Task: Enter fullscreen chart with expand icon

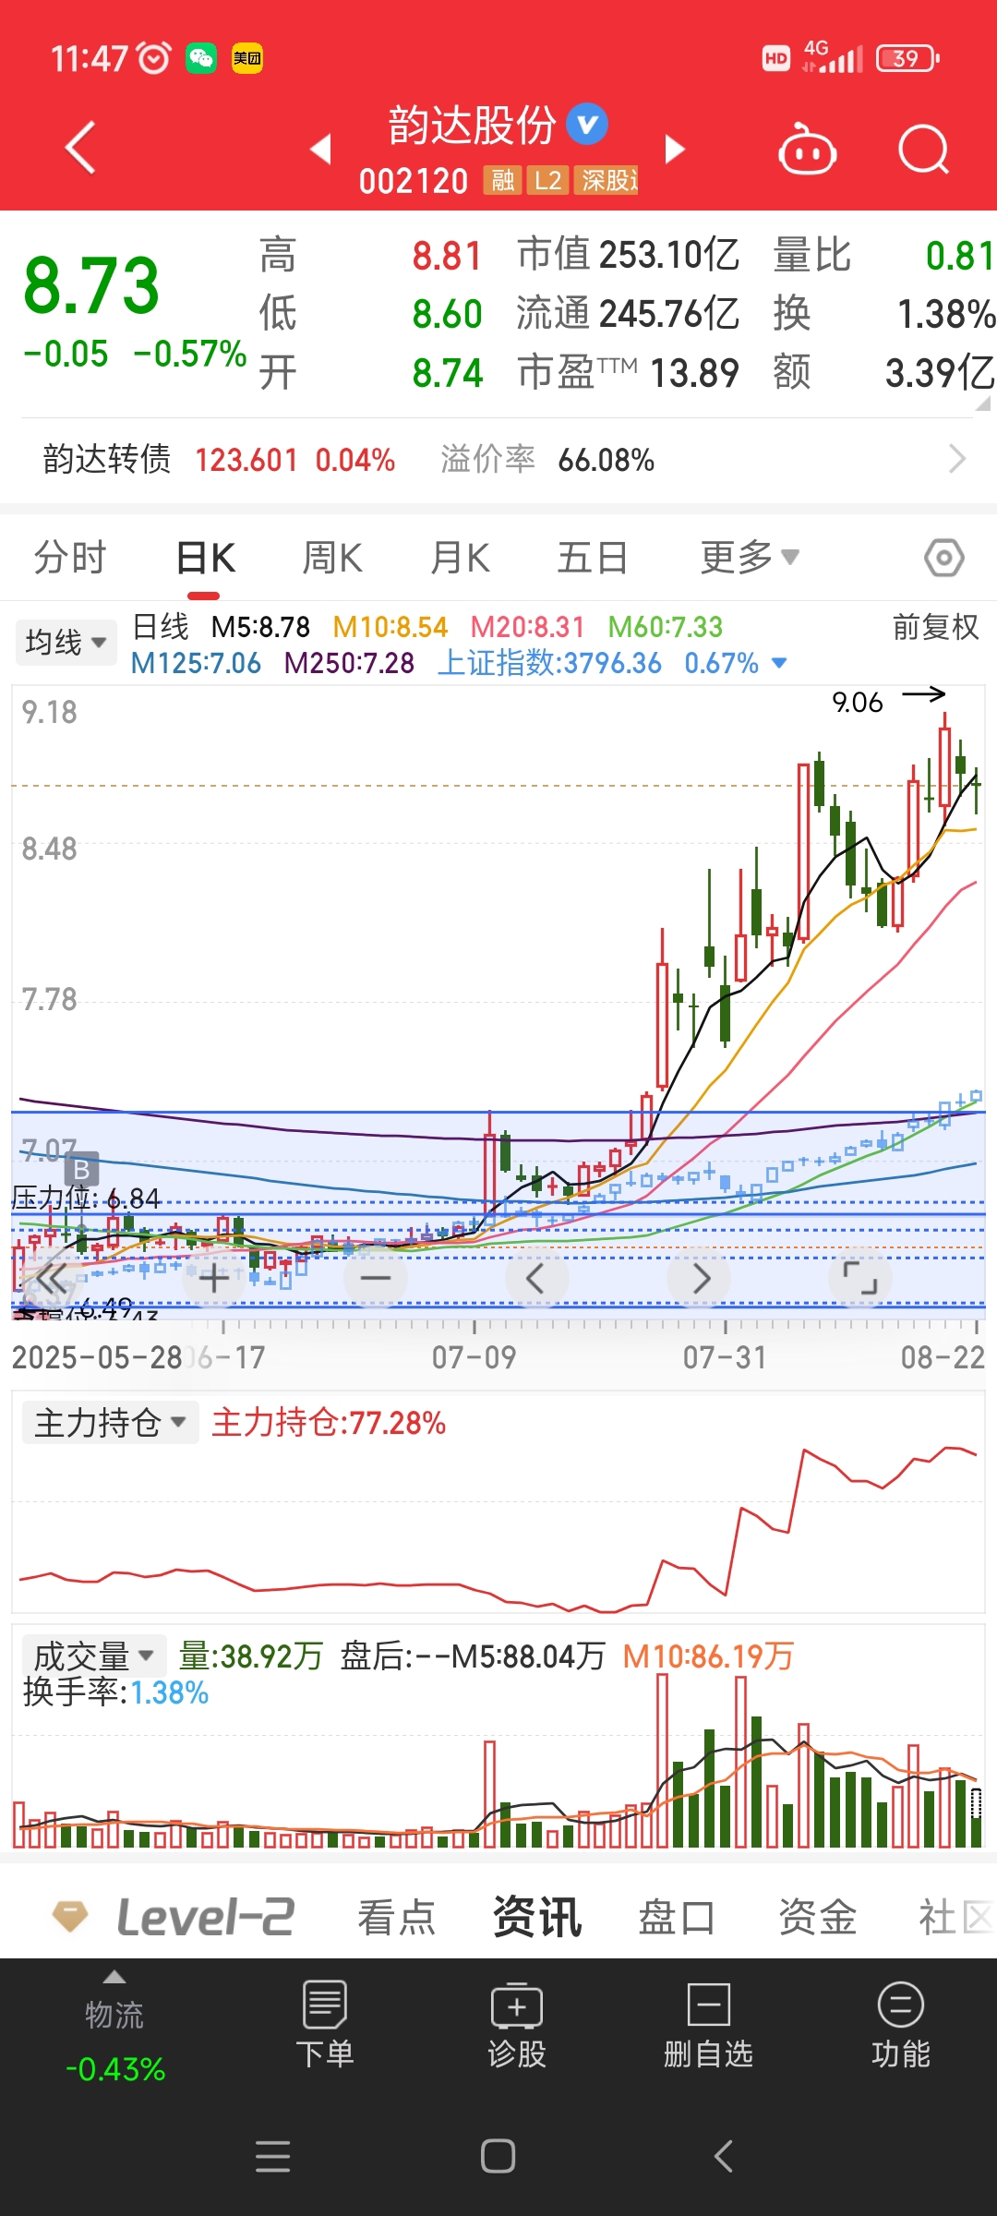Action: (x=860, y=1279)
